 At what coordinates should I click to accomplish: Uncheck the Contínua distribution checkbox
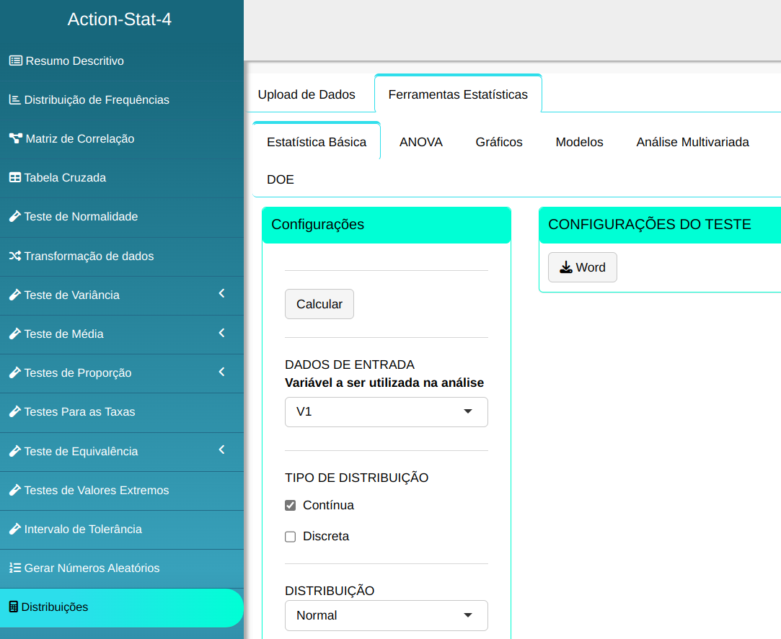(x=291, y=506)
